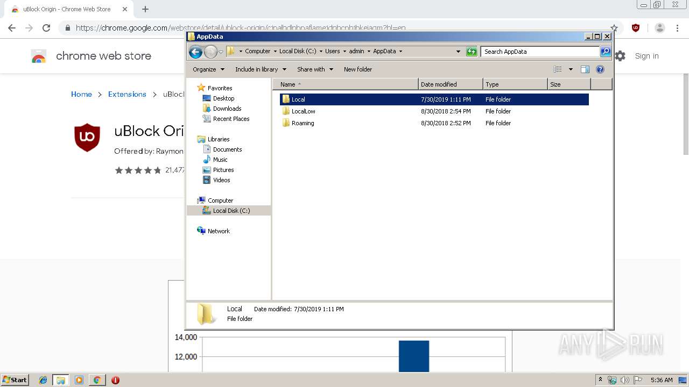The height and width of the screenshot is (387, 689).
Task: Click the volume icon in system tray
Action: click(624, 380)
